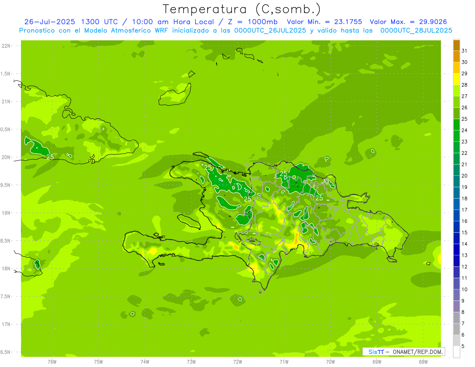The width and height of the screenshot is (475, 367).
Task: Click the "10" value on color scale
Action: 464,289
